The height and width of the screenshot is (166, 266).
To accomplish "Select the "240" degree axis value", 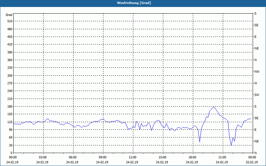I will (x=10, y=91).
